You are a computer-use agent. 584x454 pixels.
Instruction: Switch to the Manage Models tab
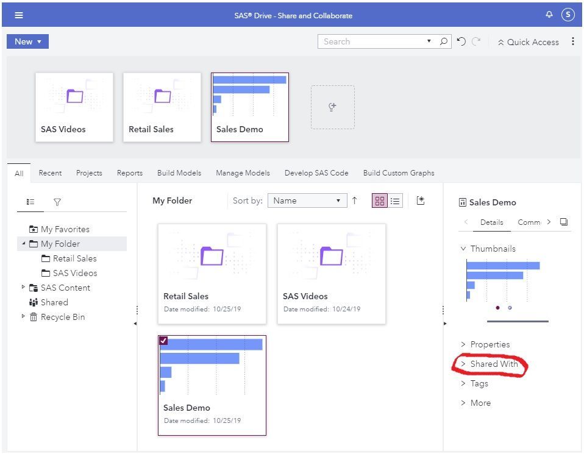click(x=243, y=173)
